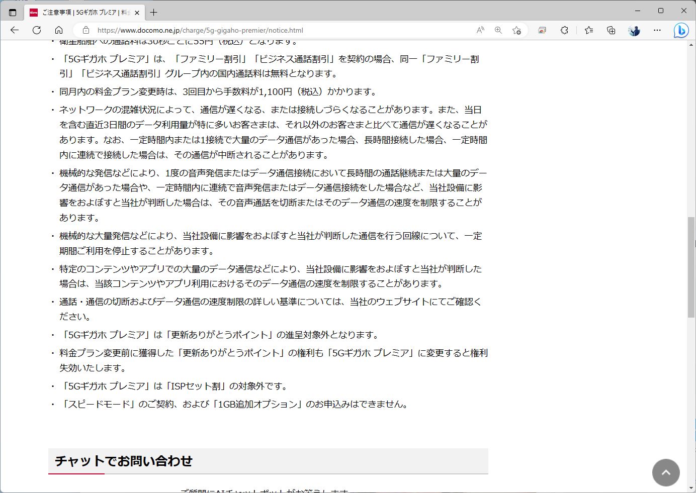Viewport: 696px width, 493px height.
Task: Click the チャットでお問い合わせ heading
Action: 124,461
